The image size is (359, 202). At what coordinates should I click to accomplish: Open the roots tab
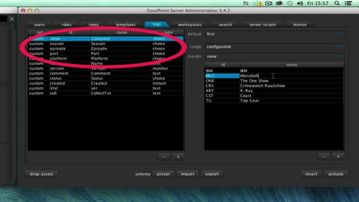94,25
